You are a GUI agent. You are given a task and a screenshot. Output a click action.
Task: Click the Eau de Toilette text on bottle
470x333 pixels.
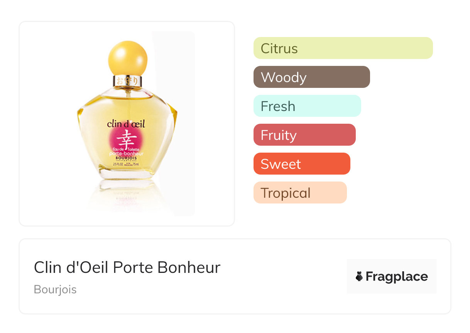[x=126, y=149]
